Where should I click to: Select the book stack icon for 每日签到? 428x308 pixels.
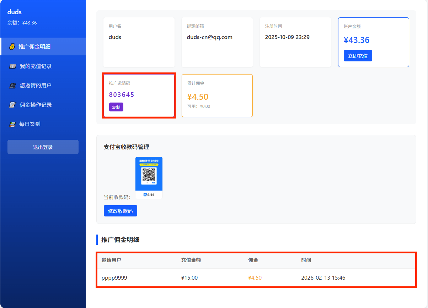click(x=12, y=124)
